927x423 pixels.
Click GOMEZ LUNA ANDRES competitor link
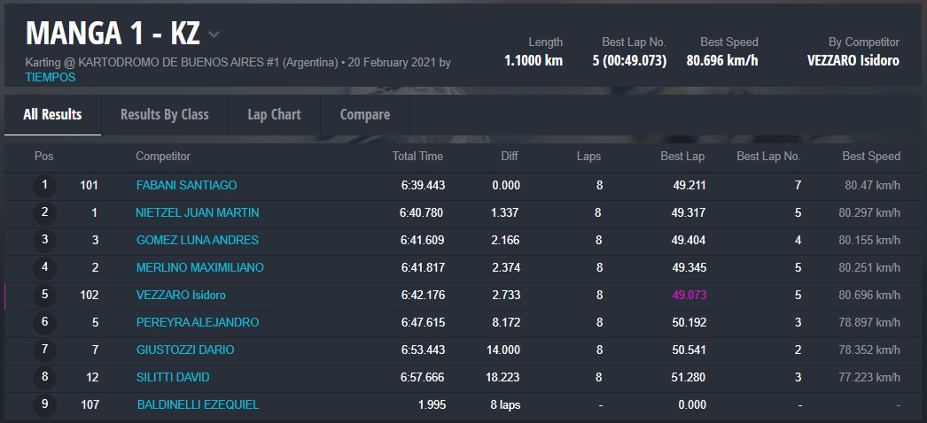click(197, 241)
